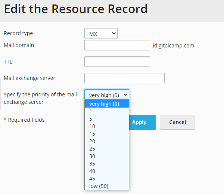The image size is (224, 195).
Task: Set priority to 25
Action: click(x=107, y=149)
